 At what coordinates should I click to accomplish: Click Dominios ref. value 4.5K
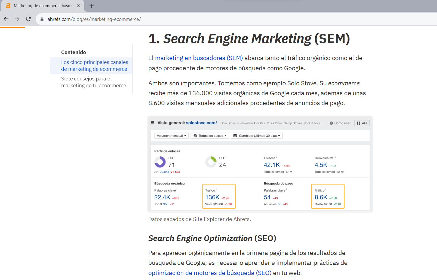click(x=321, y=165)
